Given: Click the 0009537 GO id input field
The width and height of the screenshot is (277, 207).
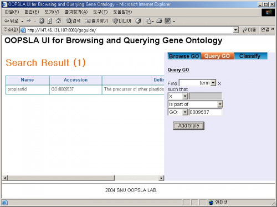Looking at the screenshot, I should (206, 112).
